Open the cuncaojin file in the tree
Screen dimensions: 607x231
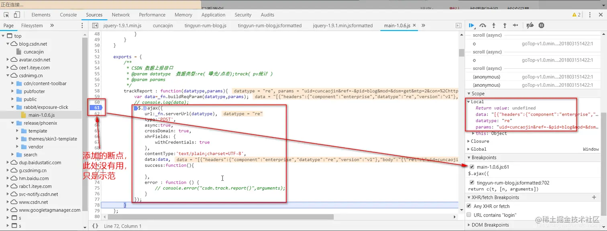pyautogui.click(x=34, y=52)
